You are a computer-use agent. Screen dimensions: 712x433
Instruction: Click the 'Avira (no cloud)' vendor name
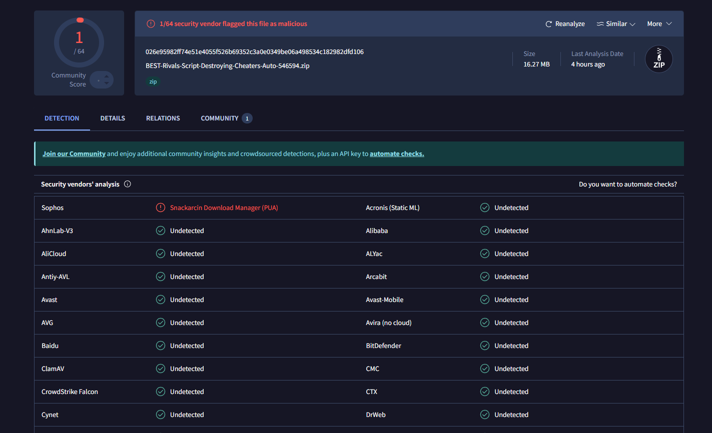pyautogui.click(x=389, y=322)
